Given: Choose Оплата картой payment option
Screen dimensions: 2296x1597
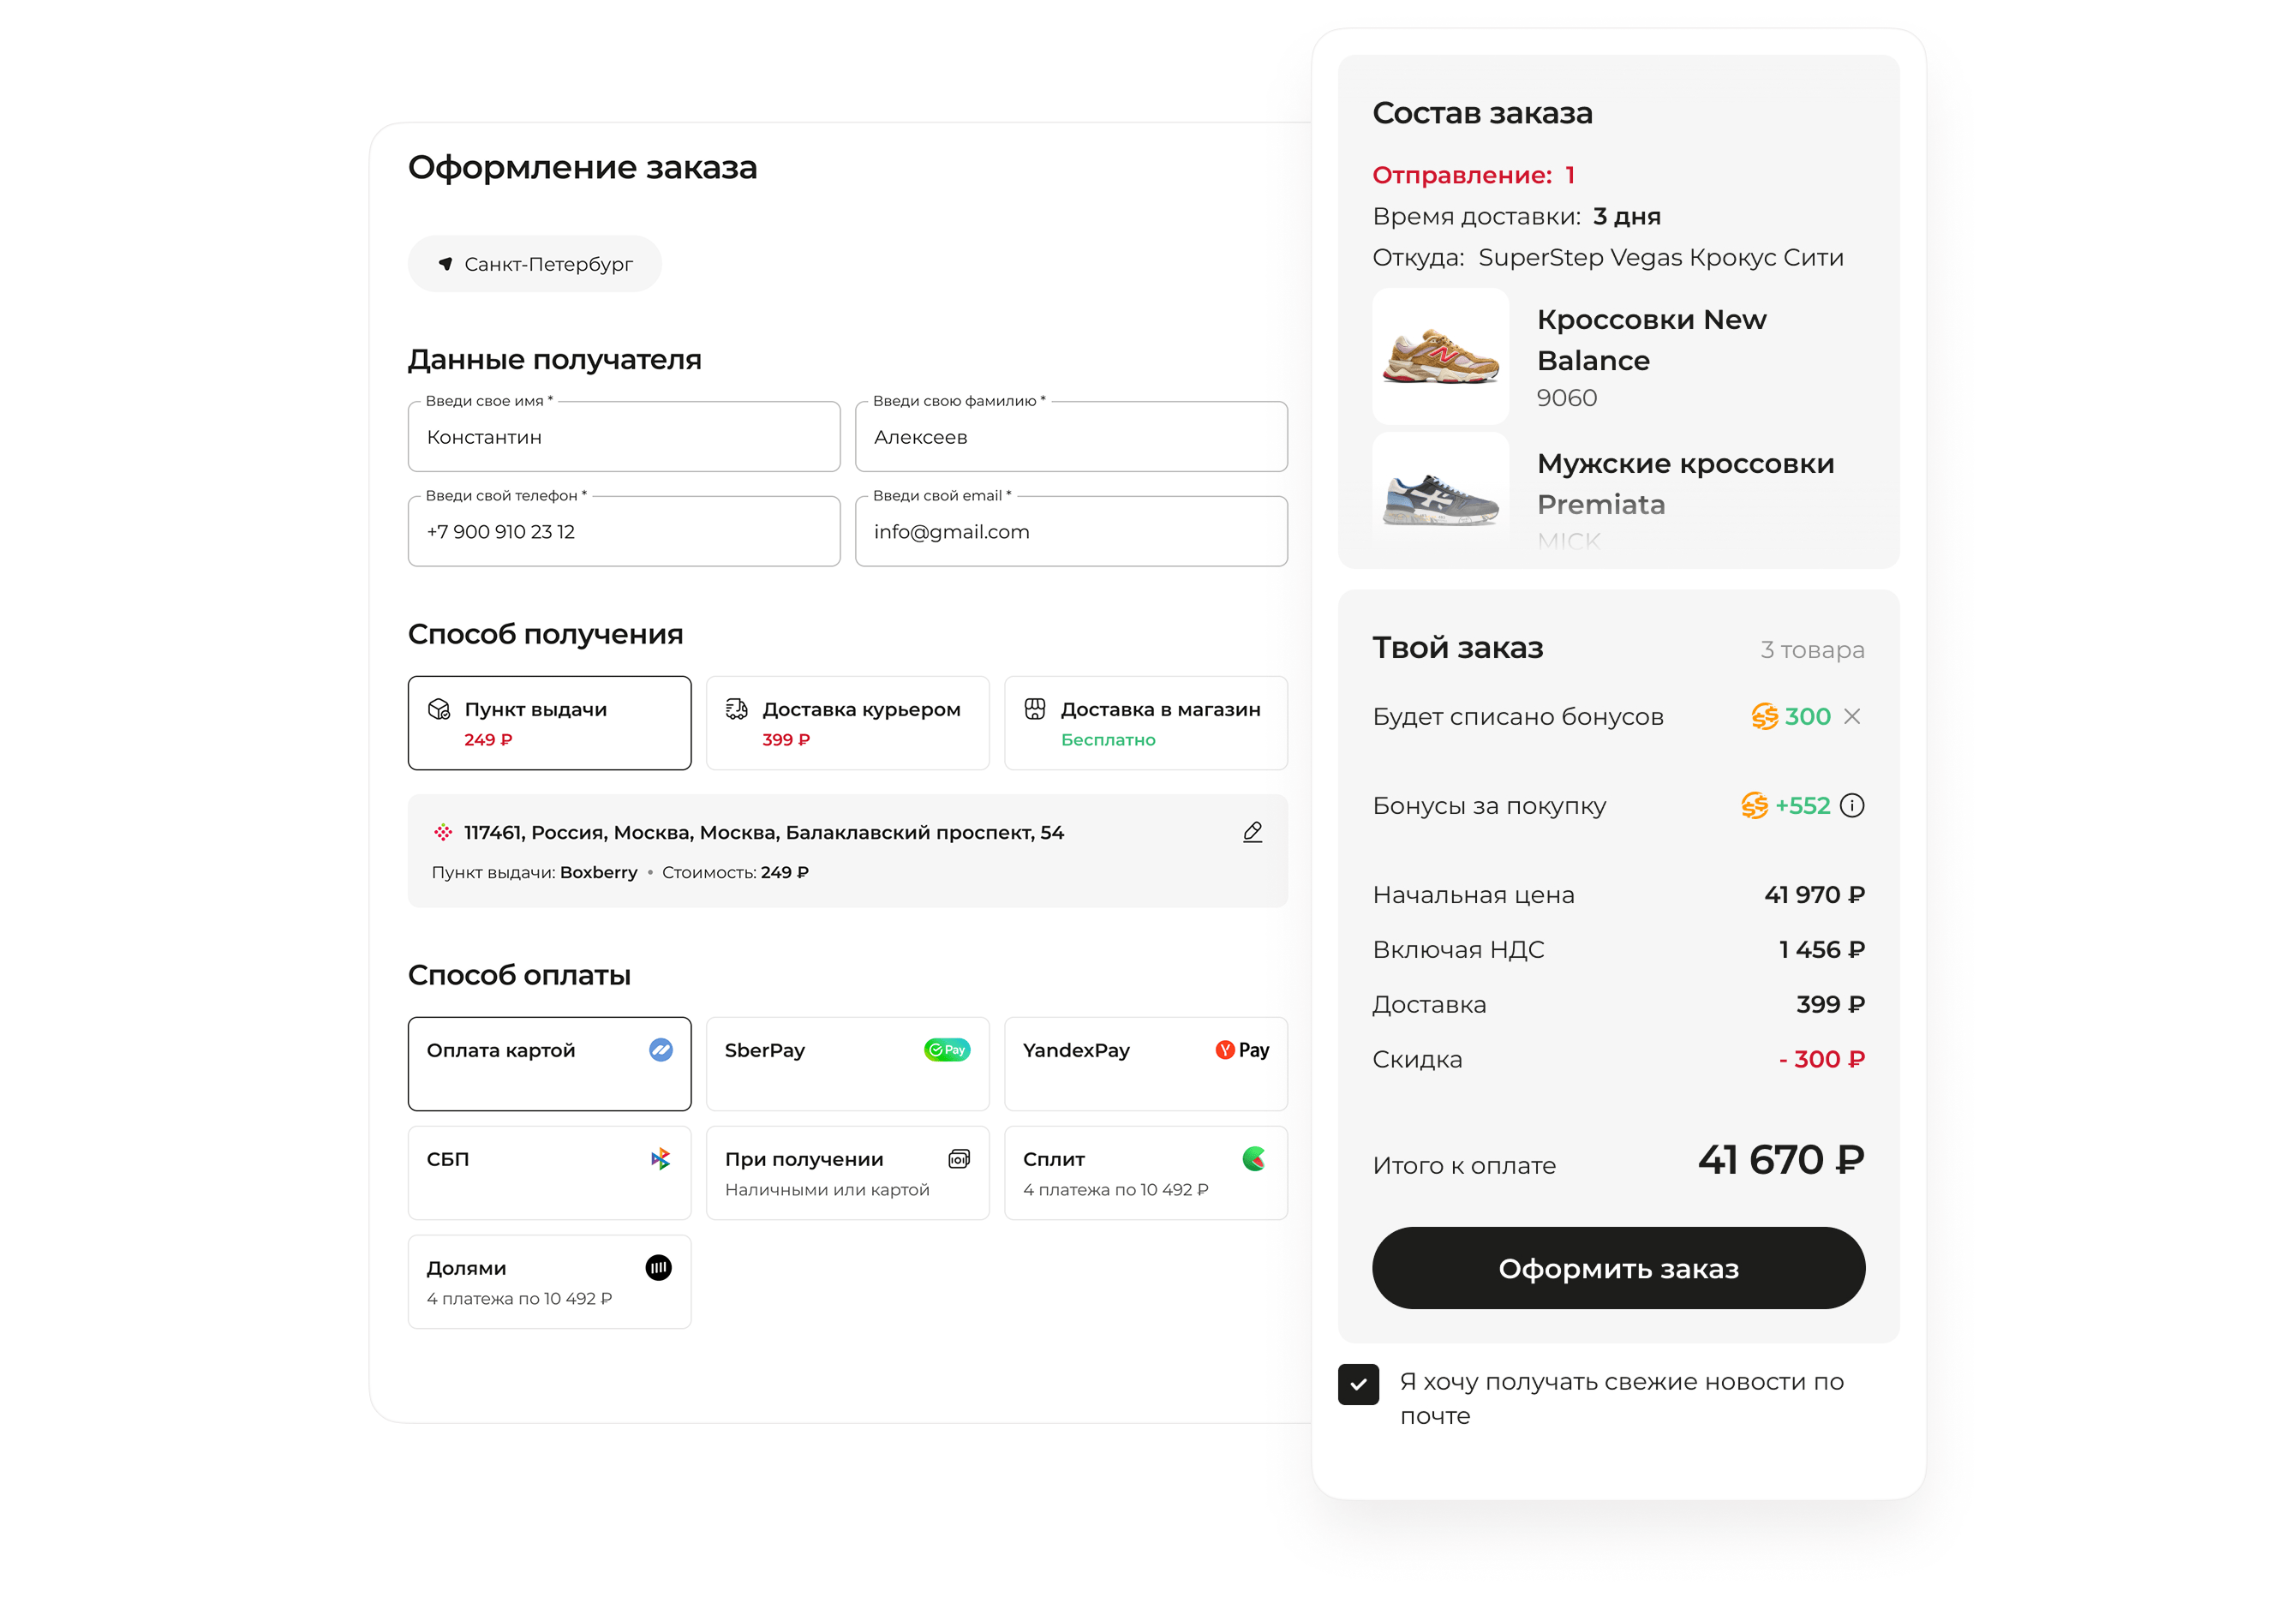Looking at the screenshot, I should 549,1064.
